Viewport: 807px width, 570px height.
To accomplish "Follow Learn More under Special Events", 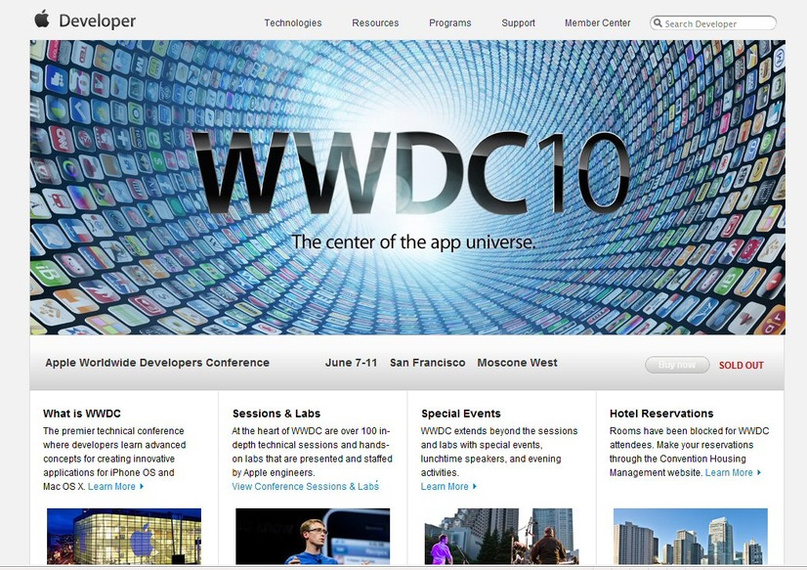I will 445,486.
